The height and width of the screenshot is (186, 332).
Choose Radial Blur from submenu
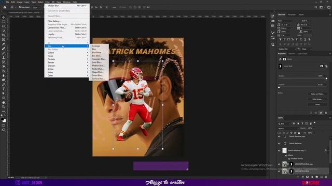tap(99, 69)
